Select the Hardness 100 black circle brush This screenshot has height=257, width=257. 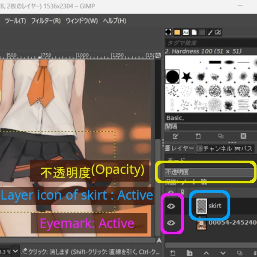point(172,77)
